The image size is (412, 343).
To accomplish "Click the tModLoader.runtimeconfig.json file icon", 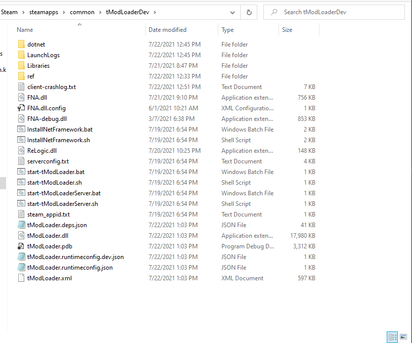I will tap(21, 268).
